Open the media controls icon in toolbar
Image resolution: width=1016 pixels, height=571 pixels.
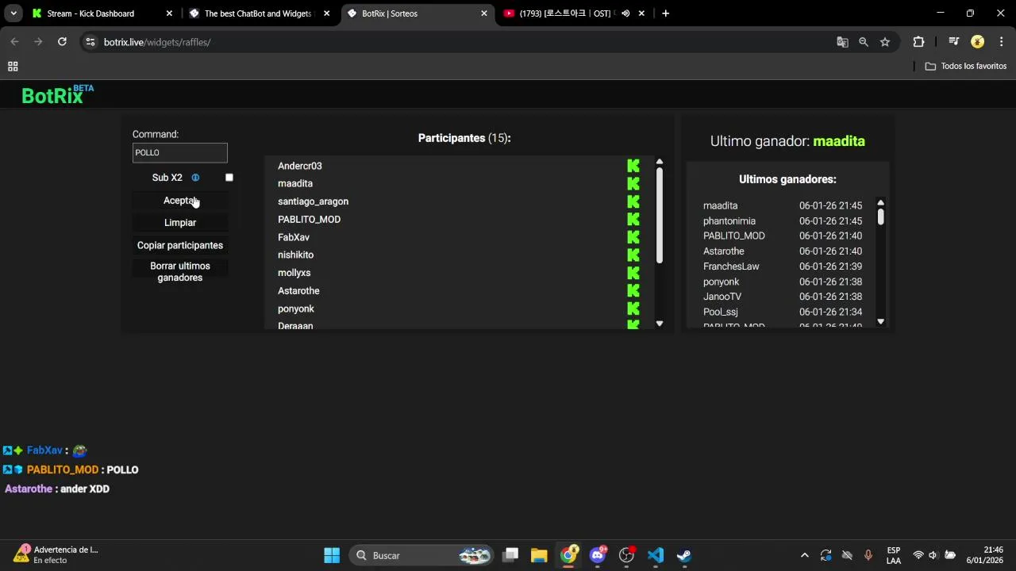(x=954, y=42)
